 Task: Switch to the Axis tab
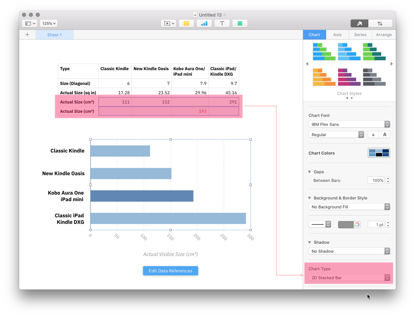(x=337, y=35)
